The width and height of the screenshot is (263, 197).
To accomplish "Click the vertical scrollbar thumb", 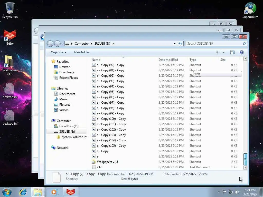I will (245, 159).
